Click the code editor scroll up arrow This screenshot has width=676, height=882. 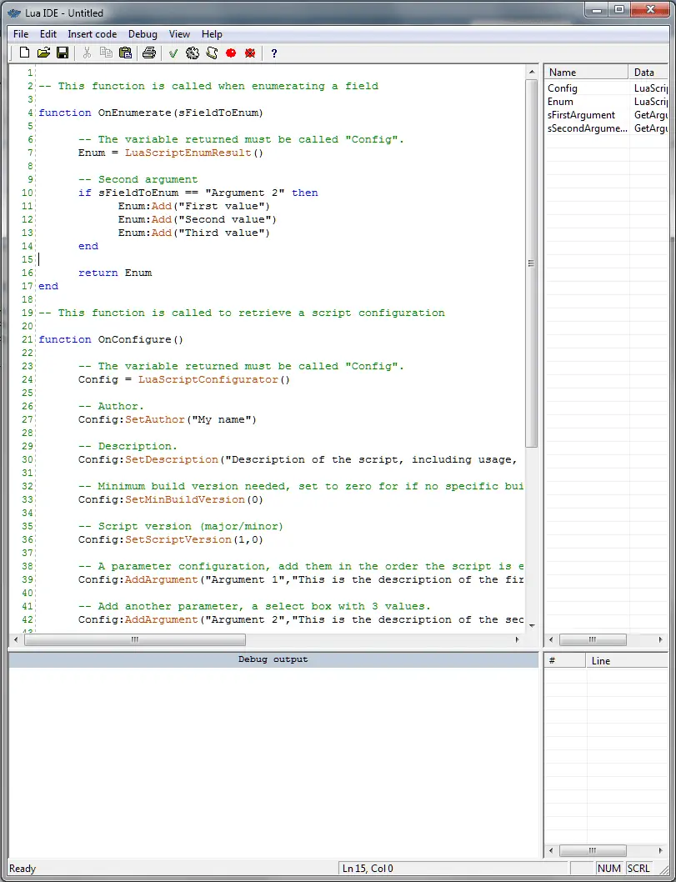tap(532, 72)
